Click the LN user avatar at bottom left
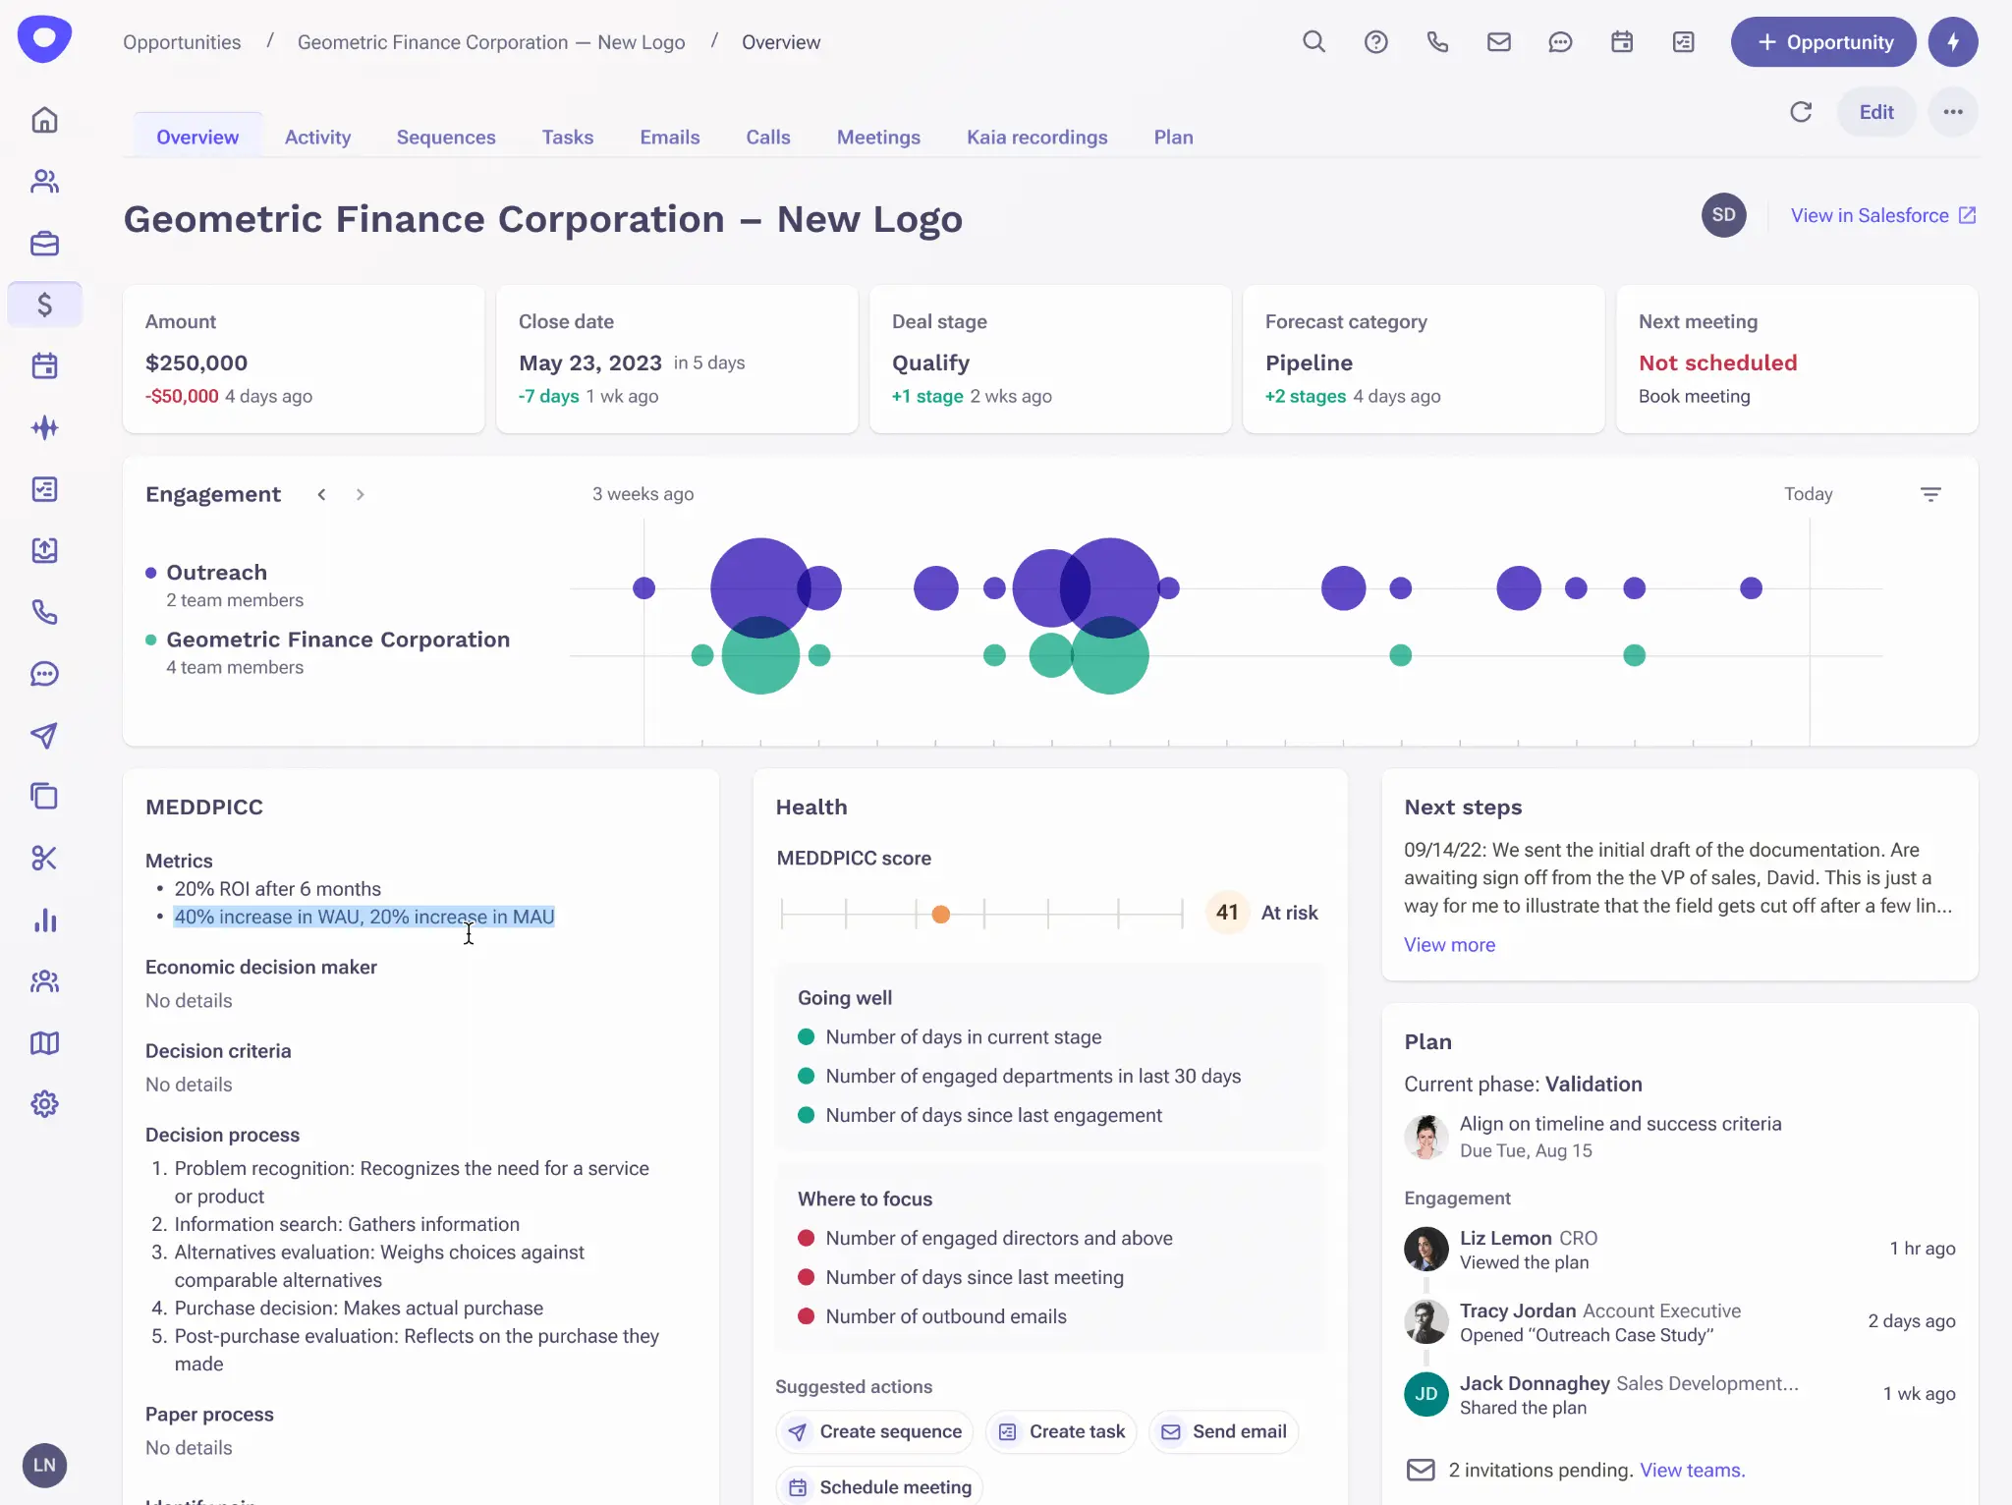2012x1505 pixels. [x=44, y=1465]
